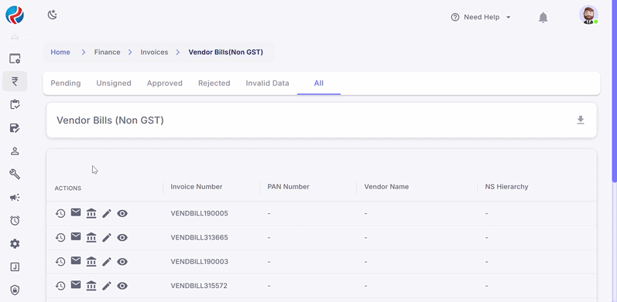Edit invoice VENDBILL315572

(107, 286)
